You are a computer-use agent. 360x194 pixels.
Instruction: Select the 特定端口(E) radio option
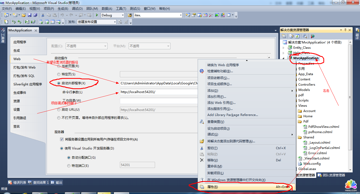(69, 165)
